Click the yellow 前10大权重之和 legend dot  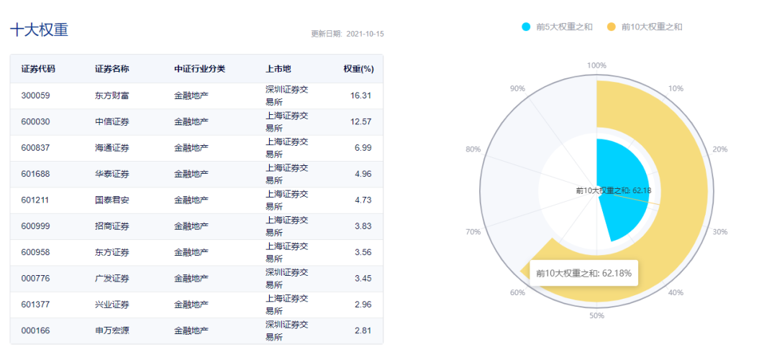(611, 27)
